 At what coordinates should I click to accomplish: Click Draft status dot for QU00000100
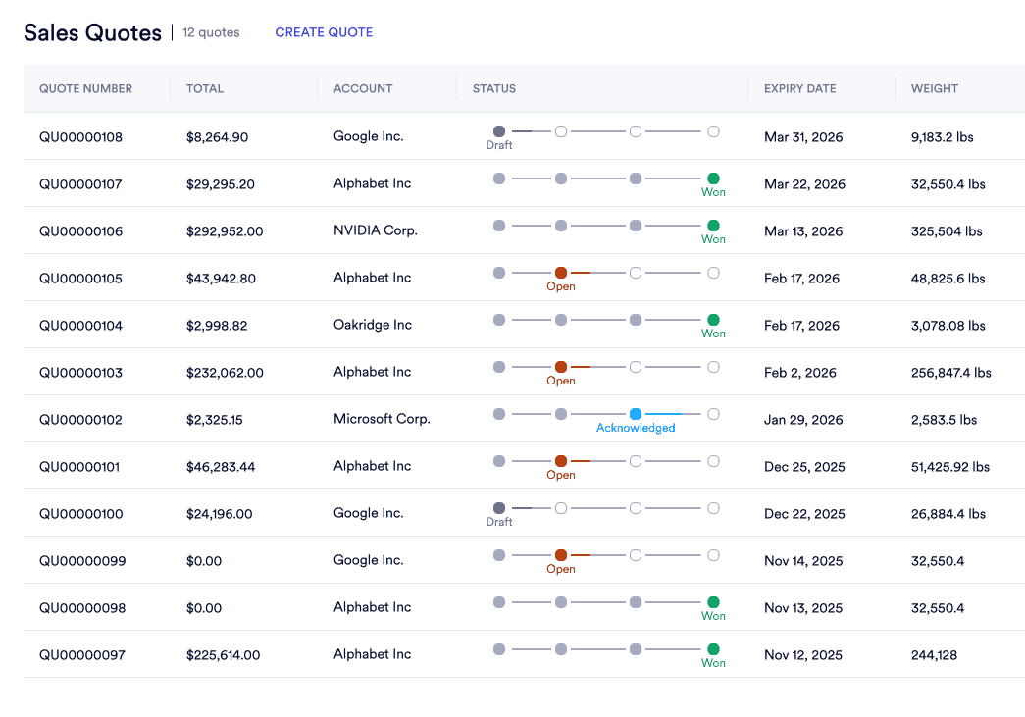[x=499, y=508]
